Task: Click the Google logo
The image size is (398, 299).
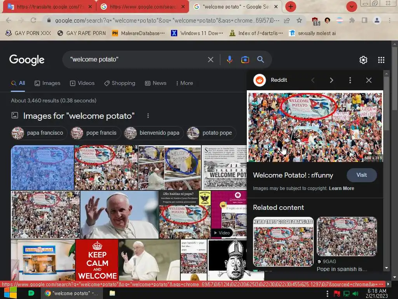Action: tap(27, 60)
